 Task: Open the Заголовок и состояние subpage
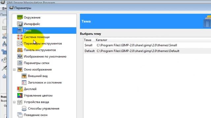coord(45,83)
